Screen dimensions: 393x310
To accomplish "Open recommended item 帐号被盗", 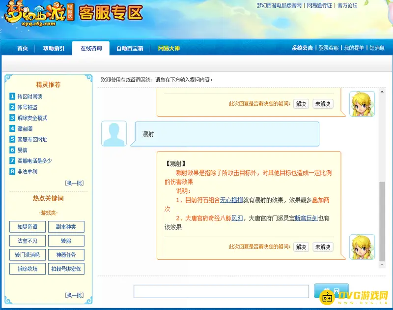I will (x=28, y=107).
